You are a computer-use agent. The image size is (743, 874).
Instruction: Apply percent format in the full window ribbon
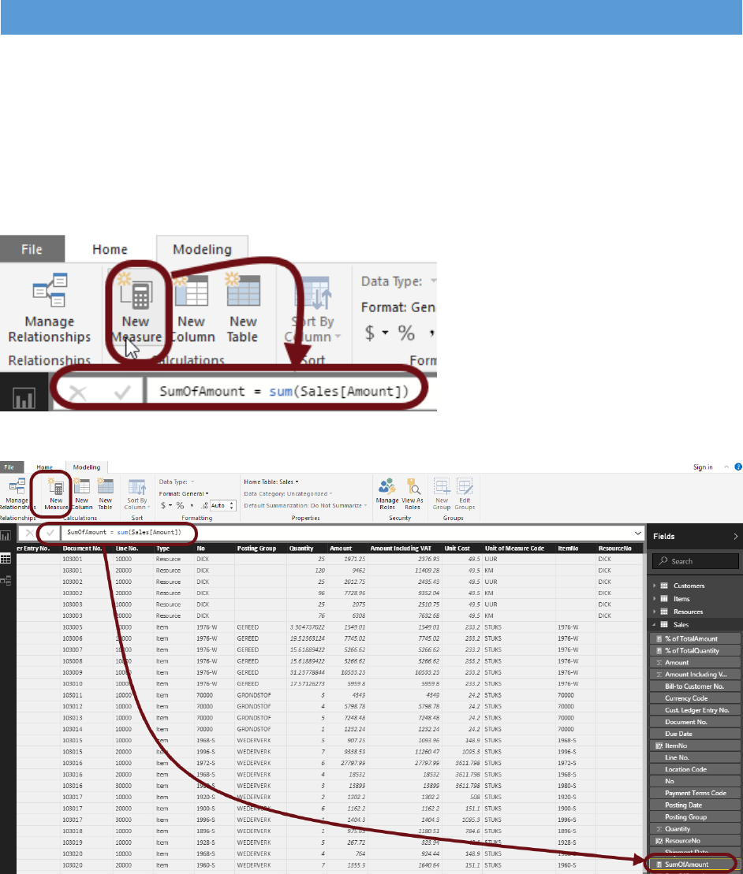180,505
